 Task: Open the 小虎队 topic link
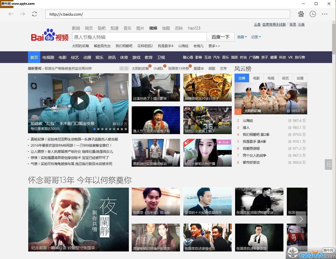point(158,68)
